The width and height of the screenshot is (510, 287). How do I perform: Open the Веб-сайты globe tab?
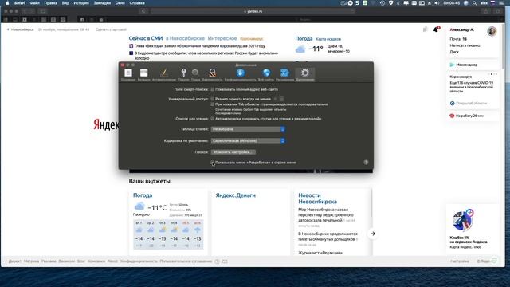pos(266,74)
